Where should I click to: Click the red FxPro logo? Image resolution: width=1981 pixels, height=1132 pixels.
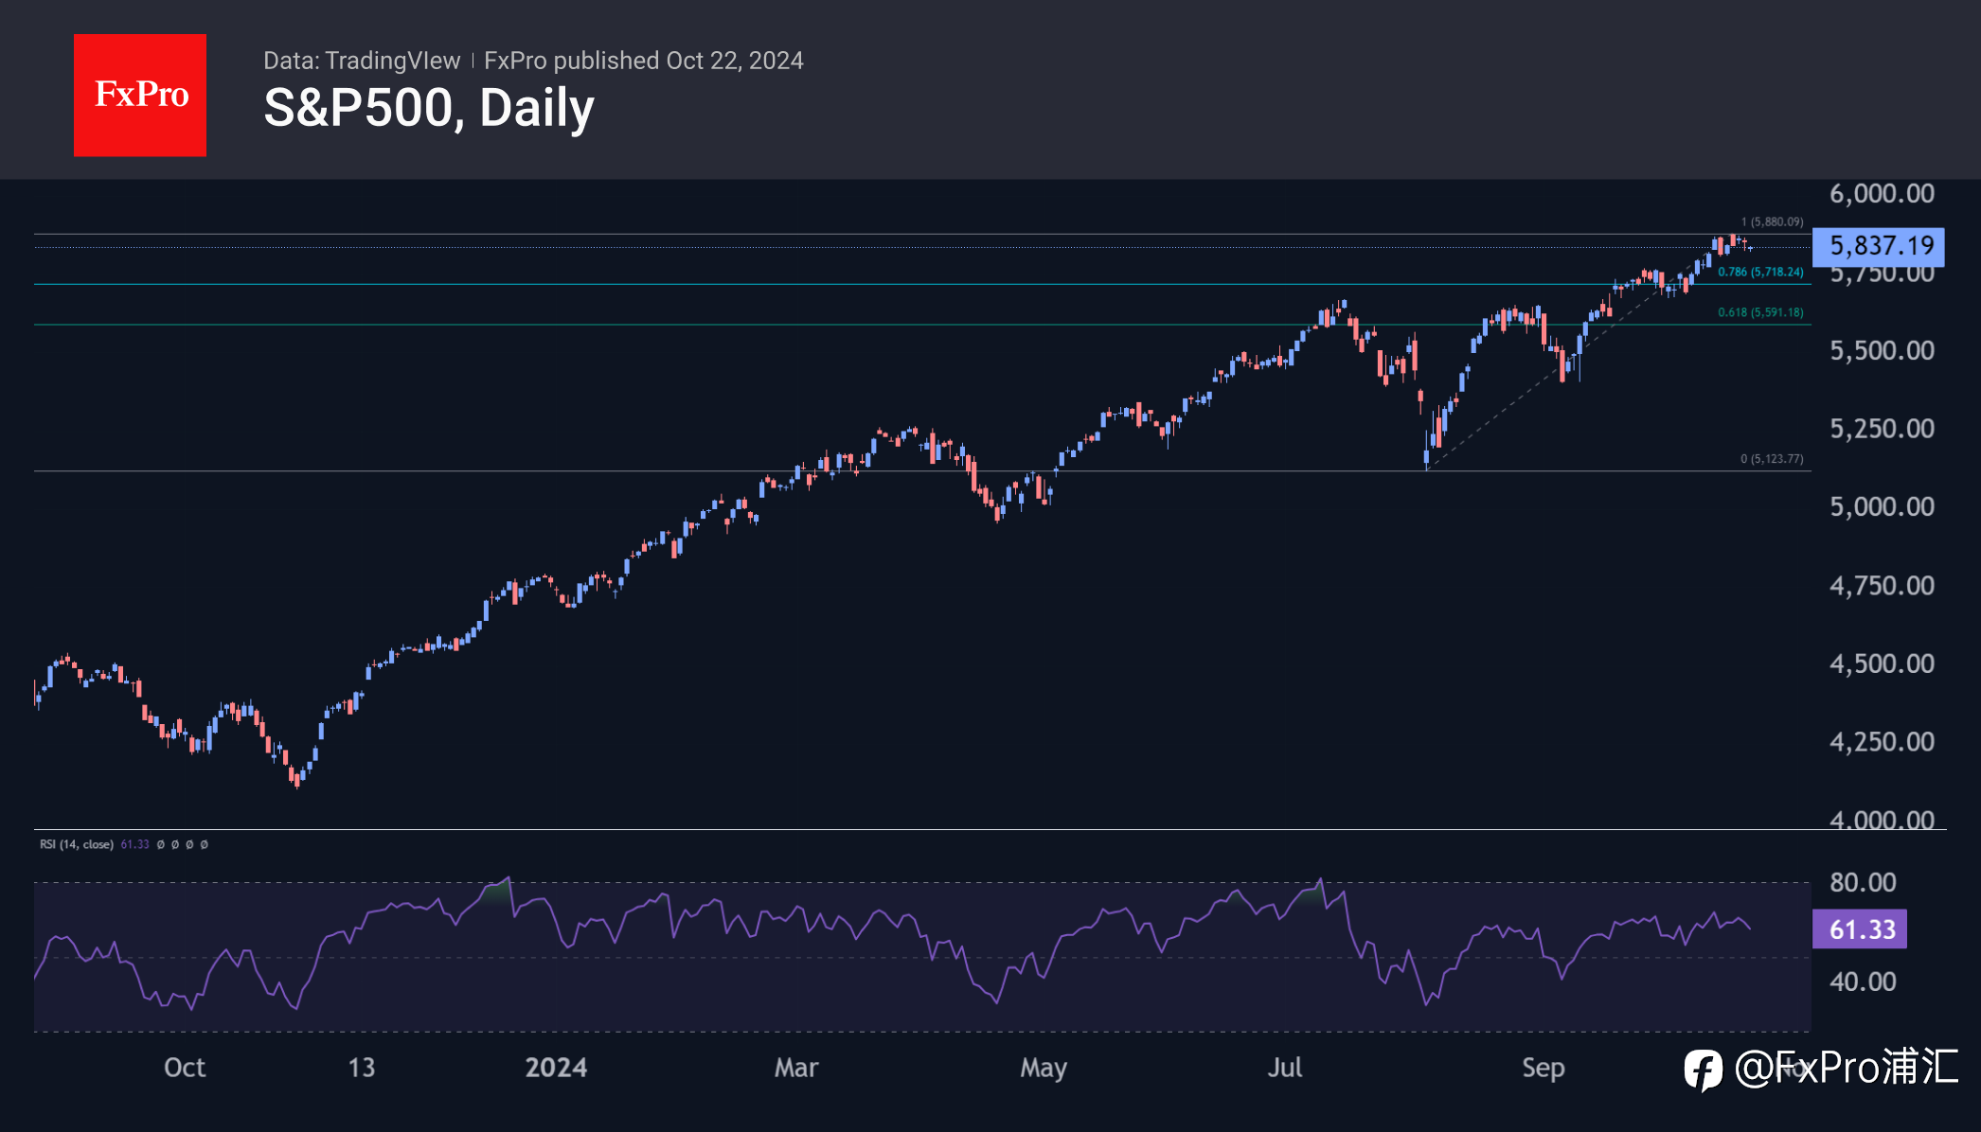pos(140,95)
